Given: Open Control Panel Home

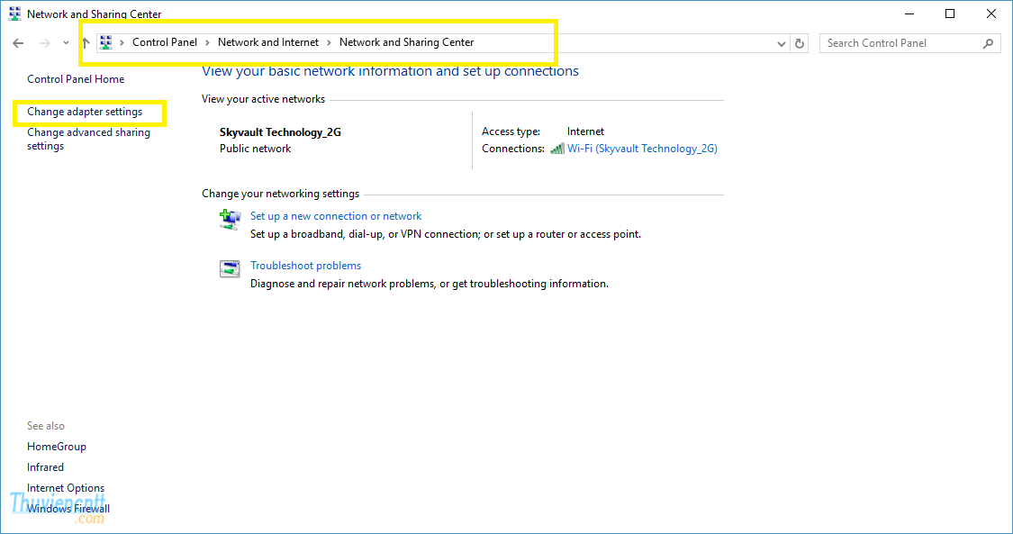Looking at the screenshot, I should (76, 78).
